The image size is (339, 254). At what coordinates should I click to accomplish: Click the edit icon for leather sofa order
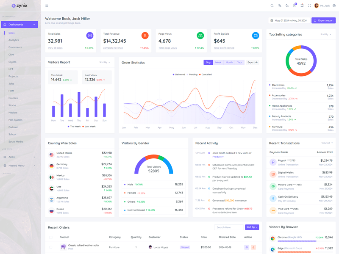point(253,247)
